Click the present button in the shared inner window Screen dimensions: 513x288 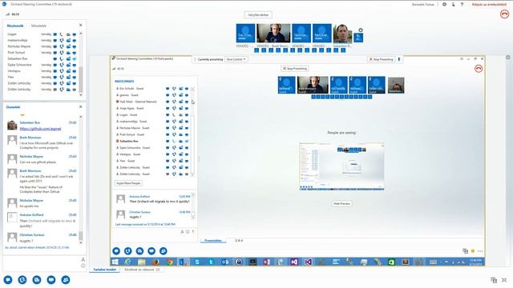coord(151,250)
